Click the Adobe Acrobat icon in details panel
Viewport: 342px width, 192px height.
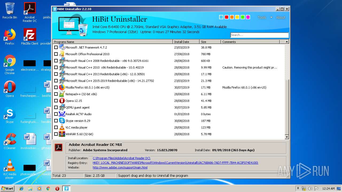[x=59, y=147]
